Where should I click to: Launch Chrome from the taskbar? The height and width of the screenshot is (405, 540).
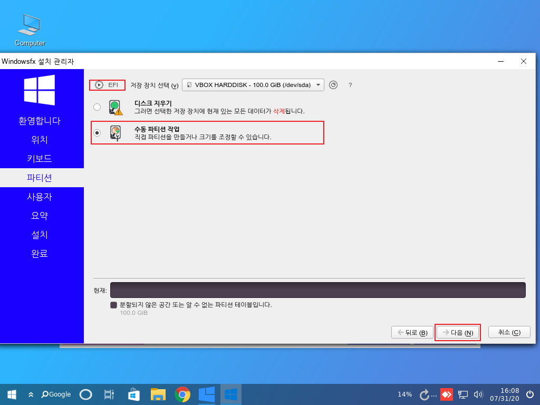point(182,394)
